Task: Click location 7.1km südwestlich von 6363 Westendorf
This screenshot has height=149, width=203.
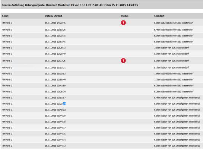Action: tap(174, 80)
